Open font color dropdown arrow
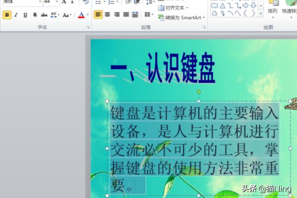The width and height of the screenshot is (297, 198). (x=88, y=15)
